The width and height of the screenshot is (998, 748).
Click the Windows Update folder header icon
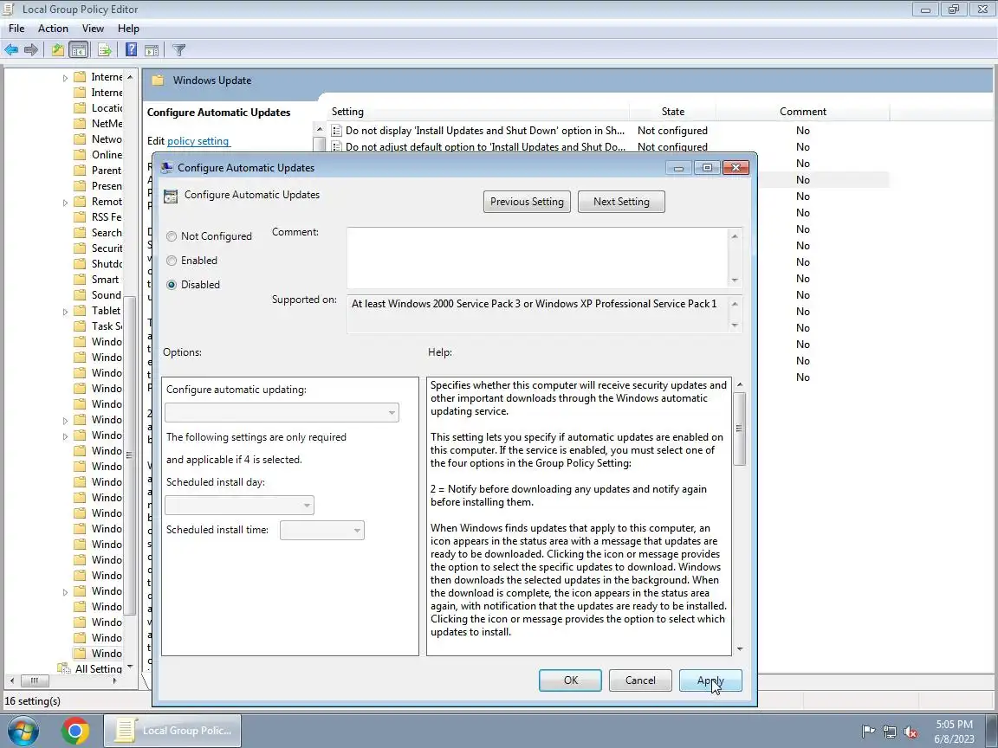158,81
